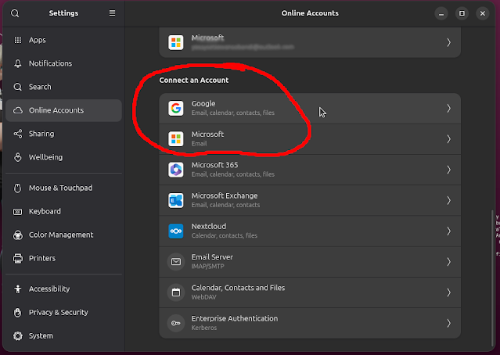Click "Calendar, contacts, files" under Nextcloud
Viewport: 500px width, 355px height.
(224, 236)
